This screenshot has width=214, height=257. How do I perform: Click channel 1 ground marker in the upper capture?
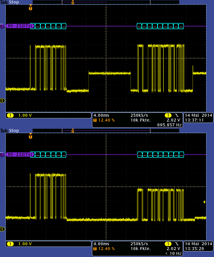[x=2, y=100]
